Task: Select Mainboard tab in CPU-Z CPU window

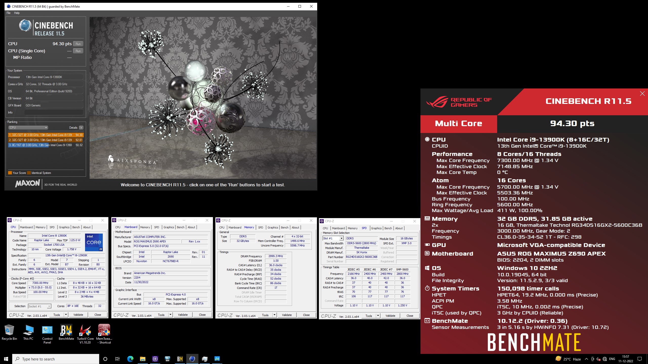Action: coord(27,227)
